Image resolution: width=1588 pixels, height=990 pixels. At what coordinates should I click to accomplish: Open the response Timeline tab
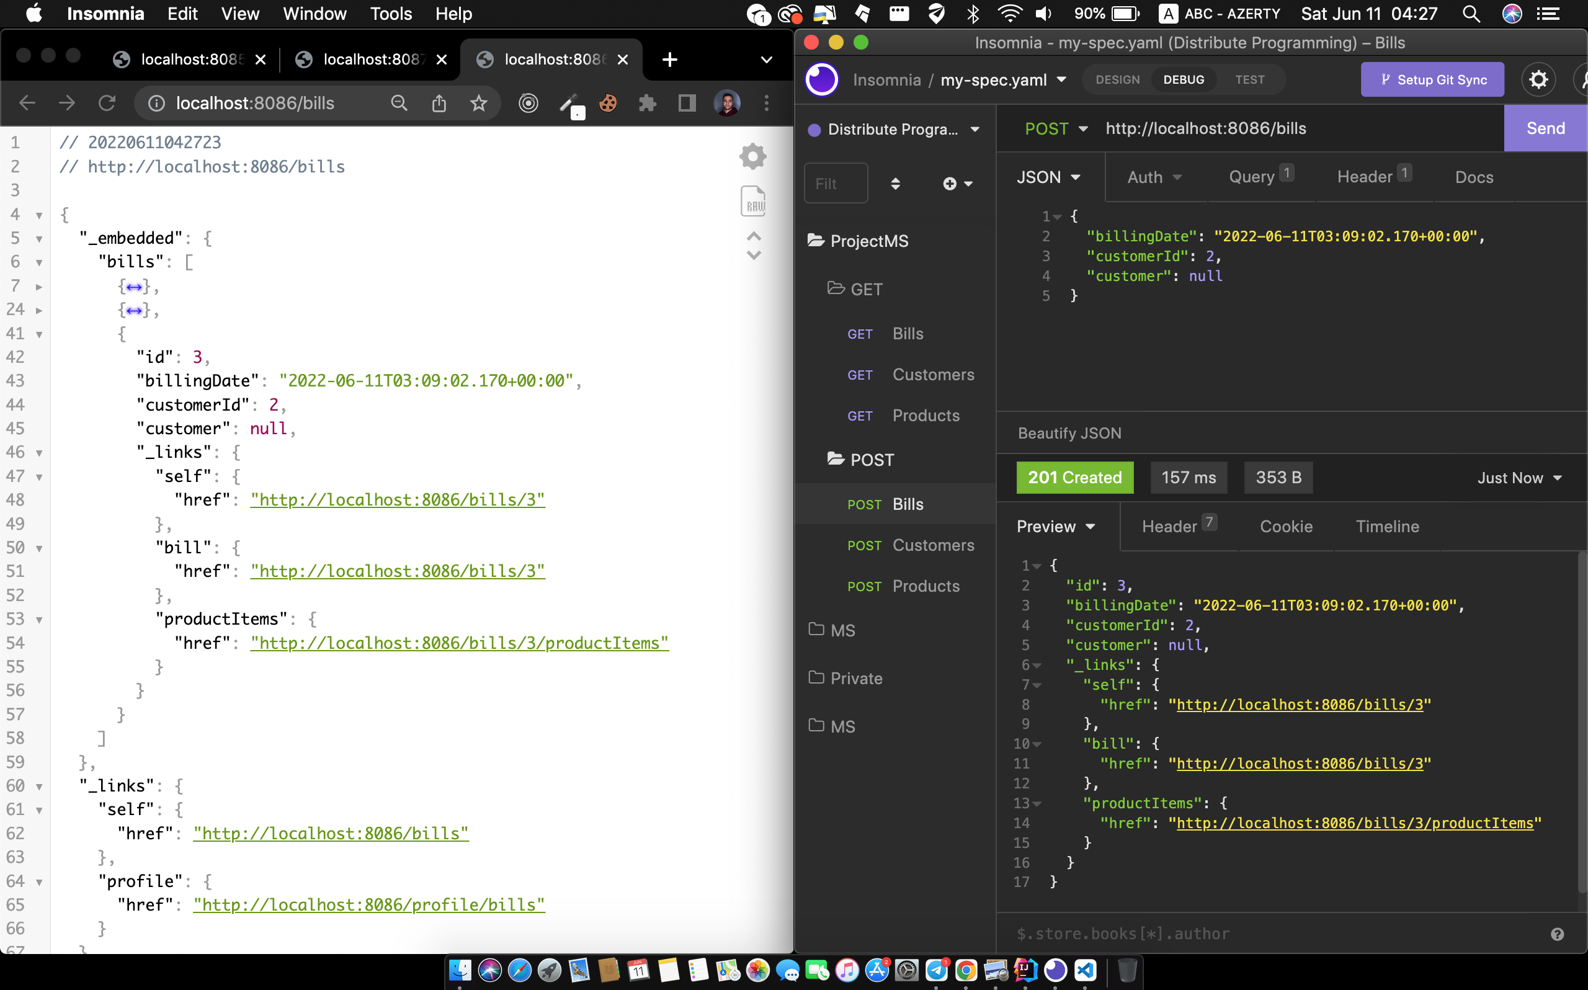tap(1387, 527)
